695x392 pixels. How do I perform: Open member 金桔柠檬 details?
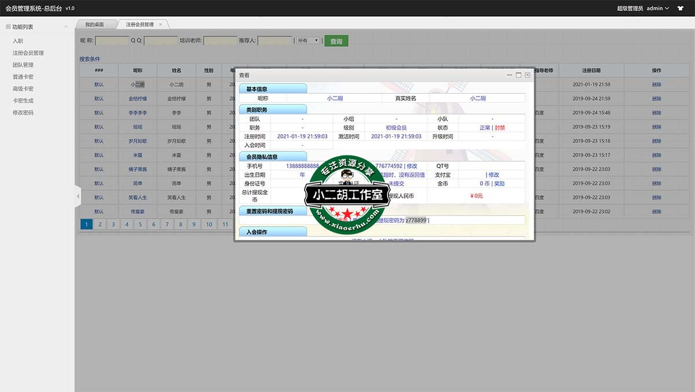[x=137, y=98]
